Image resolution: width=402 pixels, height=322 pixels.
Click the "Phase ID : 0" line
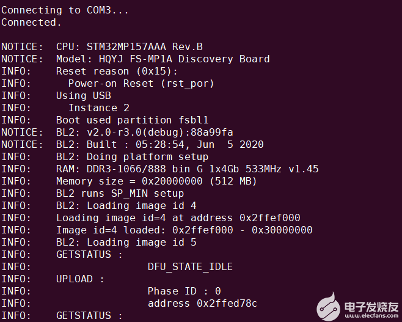click(x=184, y=291)
